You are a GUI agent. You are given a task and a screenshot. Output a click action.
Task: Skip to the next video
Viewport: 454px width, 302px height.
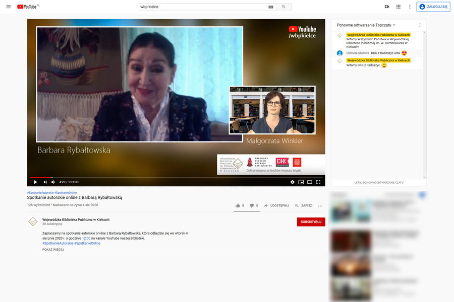(45, 182)
